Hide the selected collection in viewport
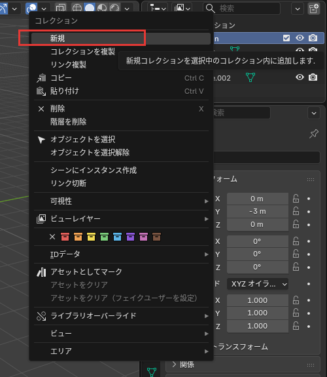Image resolution: width=327 pixels, height=377 pixels. [300, 38]
